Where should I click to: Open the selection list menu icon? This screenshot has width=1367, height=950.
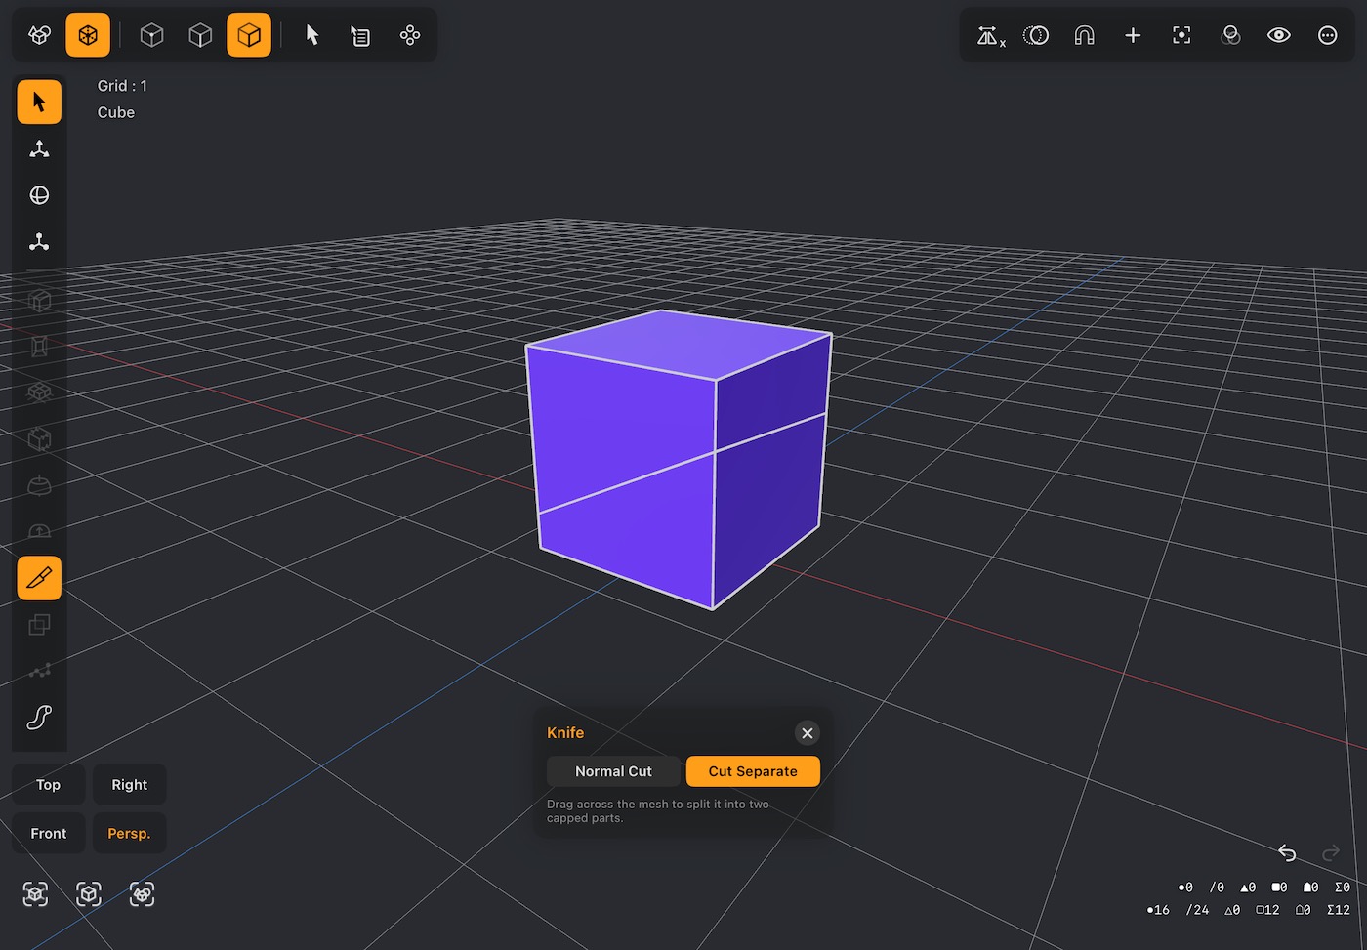(361, 35)
